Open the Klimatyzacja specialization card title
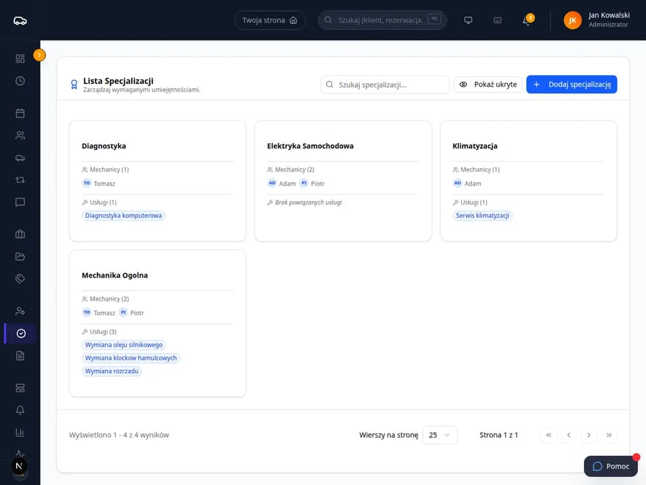The image size is (646, 485). [x=475, y=146]
